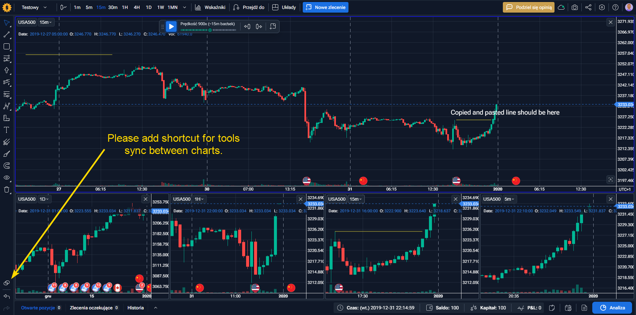Open the Analiza button
The height and width of the screenshot is (315, 636).
[x=613, y=308]
